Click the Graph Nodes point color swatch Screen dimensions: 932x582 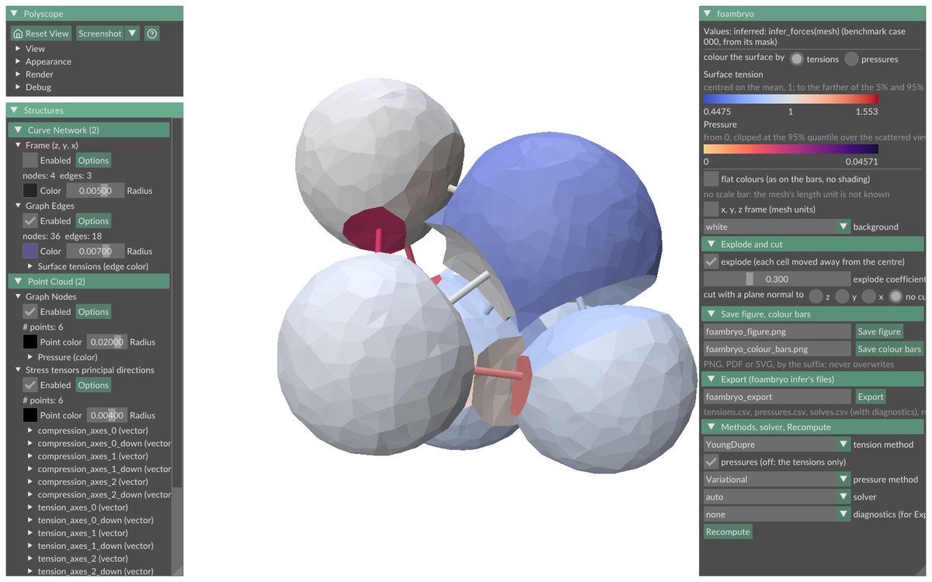[x=30, y=341]
